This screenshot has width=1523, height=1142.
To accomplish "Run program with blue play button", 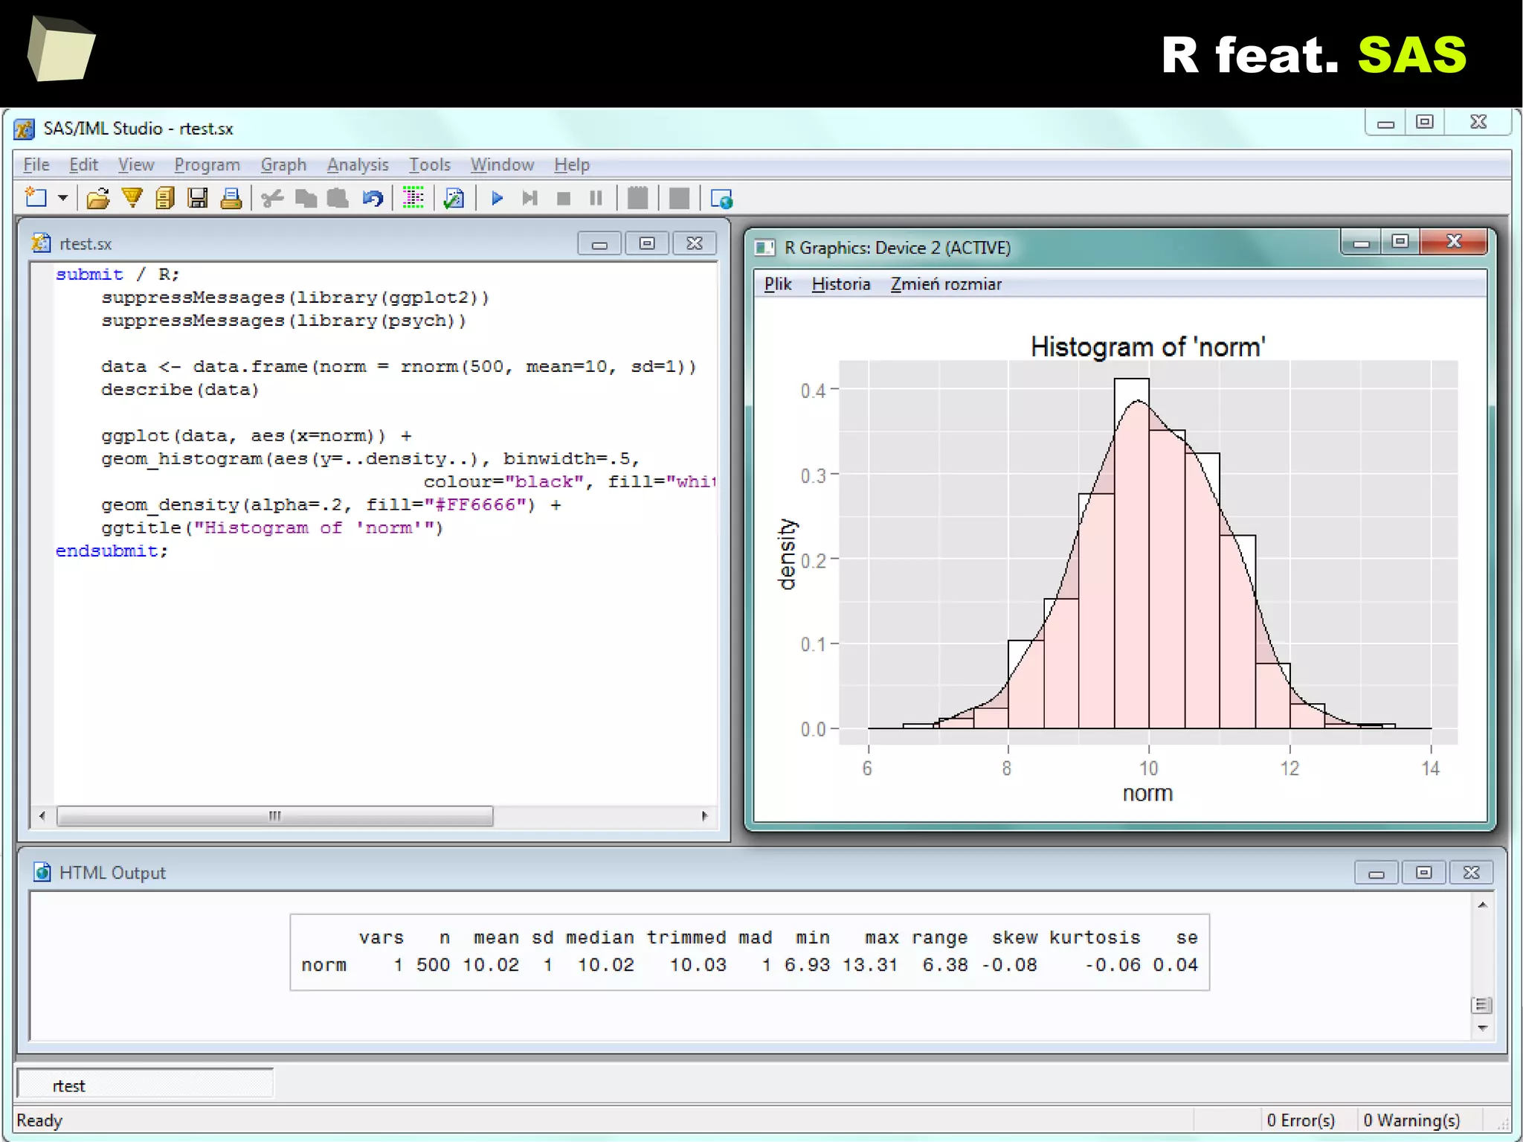I will click(498, 198).
